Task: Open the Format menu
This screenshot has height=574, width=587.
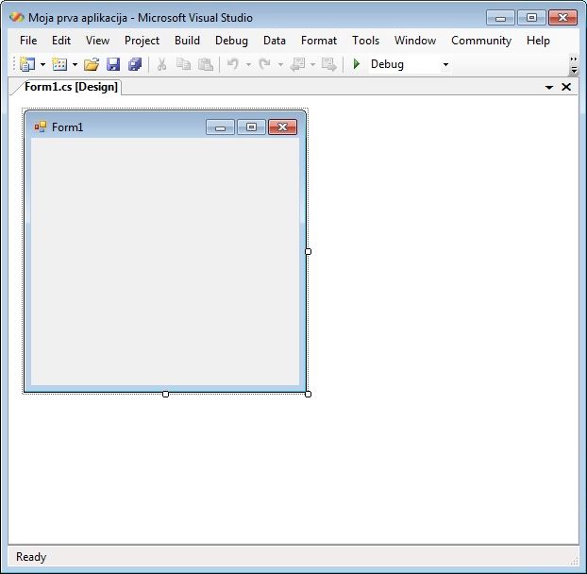Action: tap(319, 41)
